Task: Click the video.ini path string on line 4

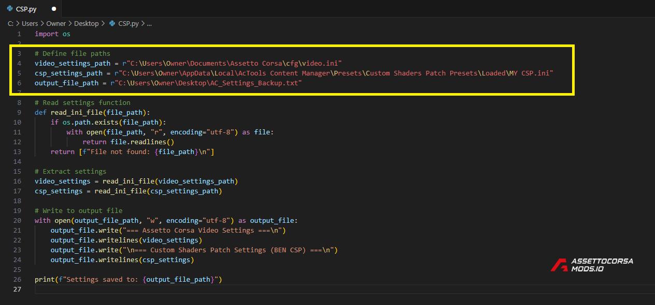Action: 232,63
